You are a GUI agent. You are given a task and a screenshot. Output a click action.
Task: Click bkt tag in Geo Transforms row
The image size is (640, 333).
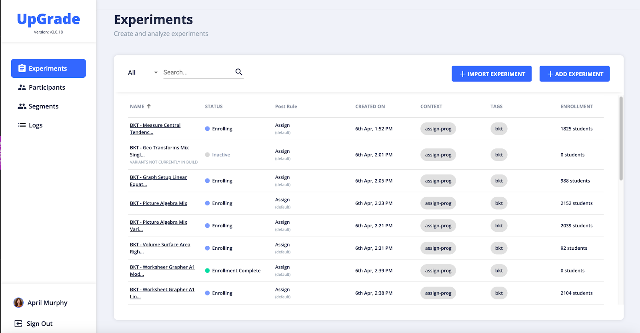499,155
